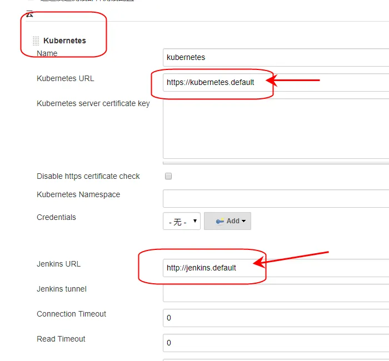Expand the Credentials select box

(x=182, y=221)
